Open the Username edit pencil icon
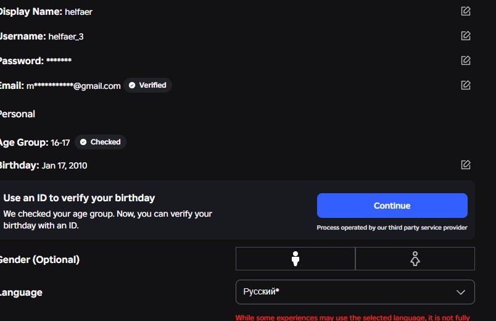The image size is (496, 321). coord(466,35)
